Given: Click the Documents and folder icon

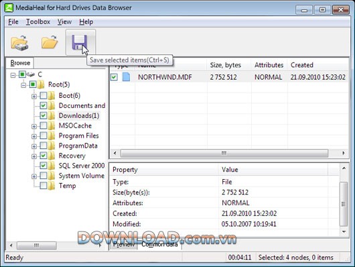Looking at the screenshot, I should tap(52, 105).
